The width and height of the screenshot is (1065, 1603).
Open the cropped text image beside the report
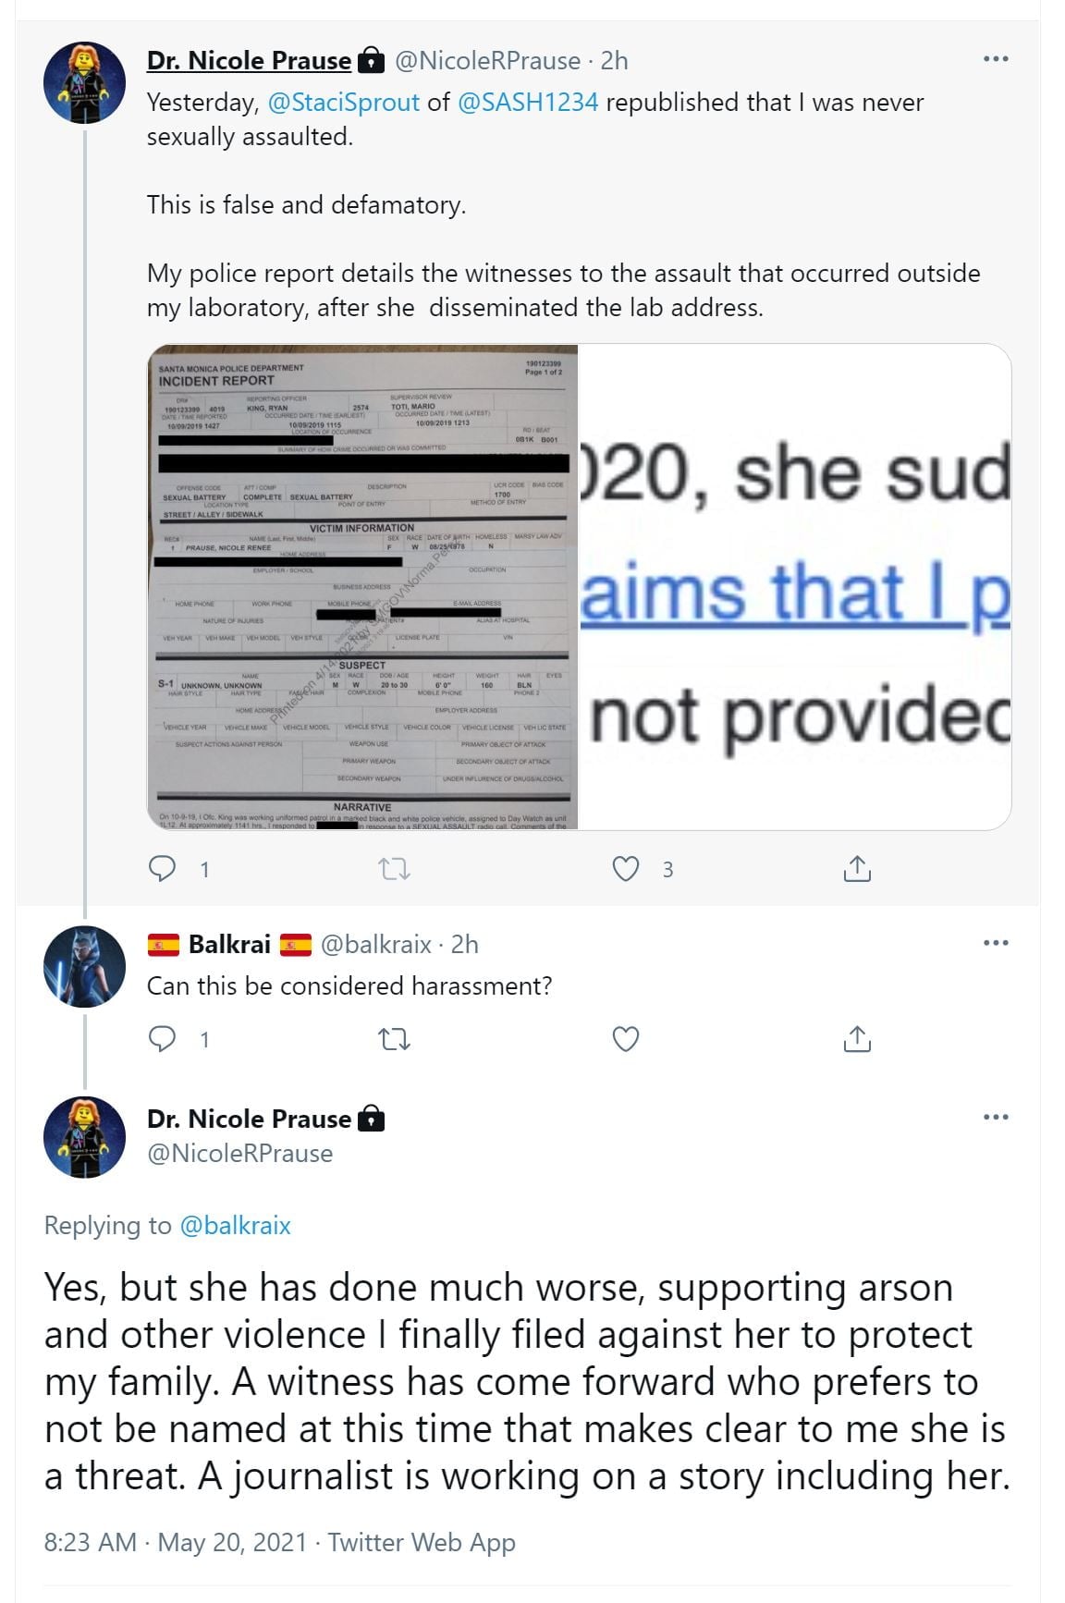[x=795, y=587]
